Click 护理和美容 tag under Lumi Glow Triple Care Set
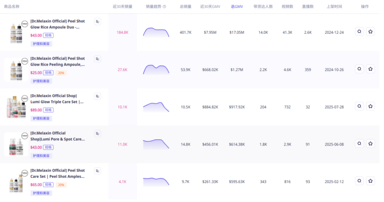 click(41, 118)
